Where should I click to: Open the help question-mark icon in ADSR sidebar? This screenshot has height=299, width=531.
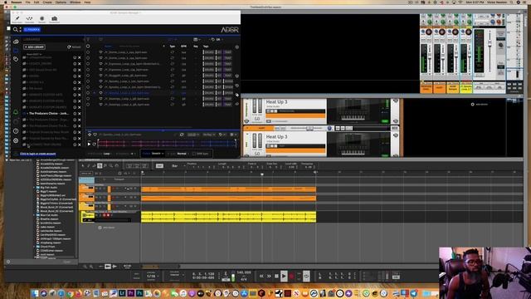click(x=16, y=131)
